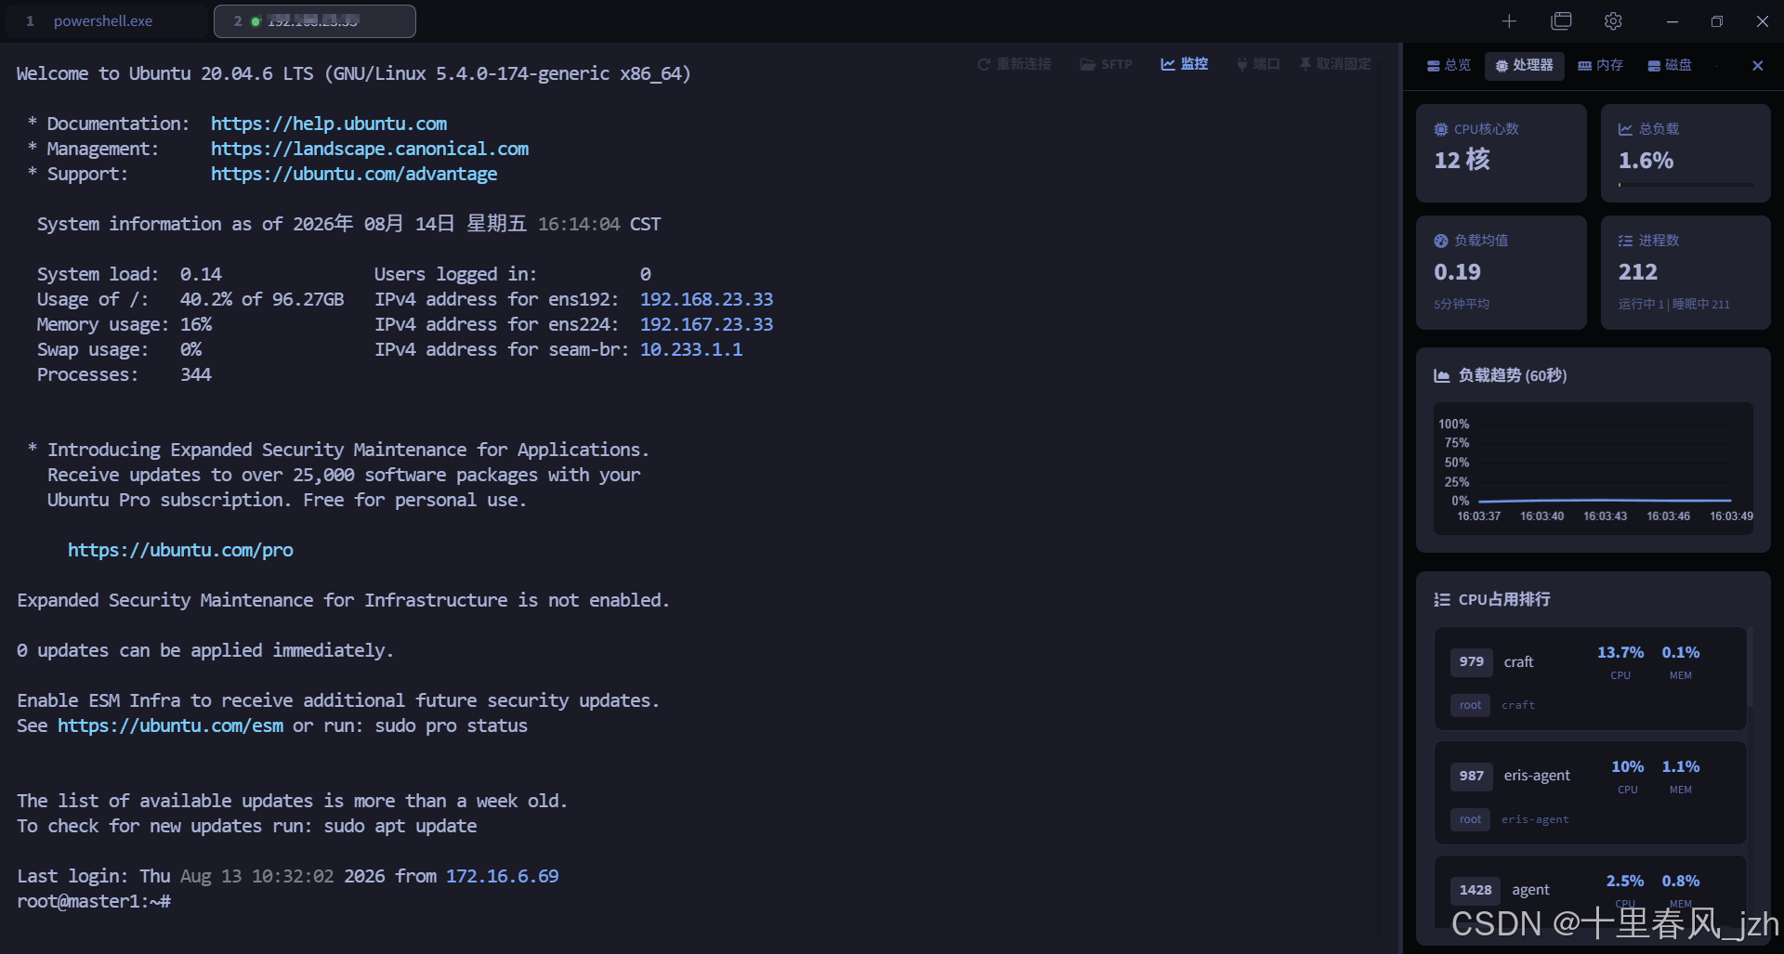
Task: Click the root user tag on craft process
Action: (x=1470, y=705)
